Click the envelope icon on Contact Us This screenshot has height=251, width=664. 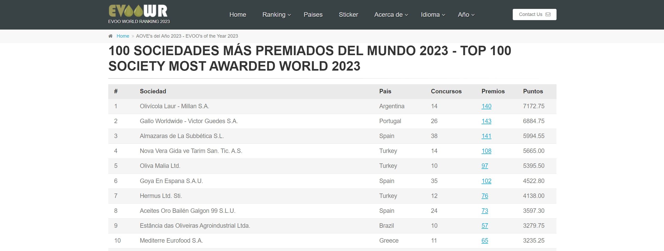pyautogui.click(x=548, y=15)
